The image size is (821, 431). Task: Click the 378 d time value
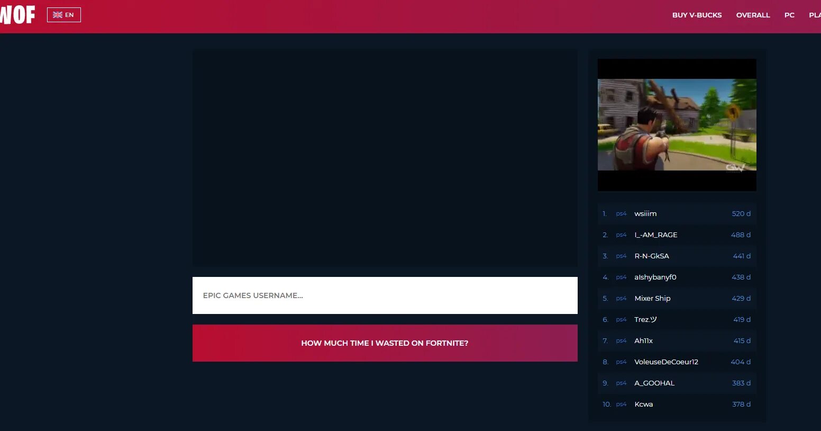point(741,405)
